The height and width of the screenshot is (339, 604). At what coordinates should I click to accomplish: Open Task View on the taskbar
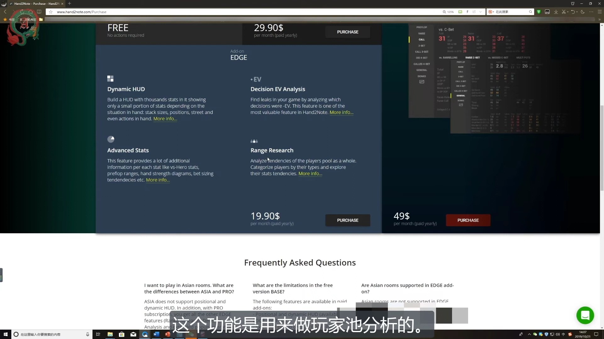point(98,334)
